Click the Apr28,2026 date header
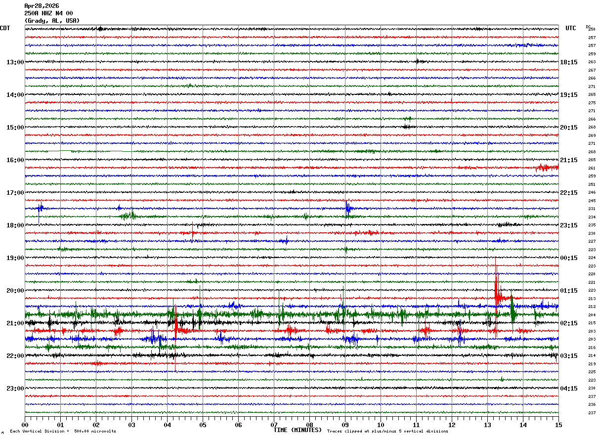 coord(42,6)
